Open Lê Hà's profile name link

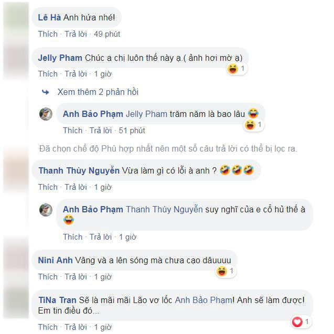[49, 17]
